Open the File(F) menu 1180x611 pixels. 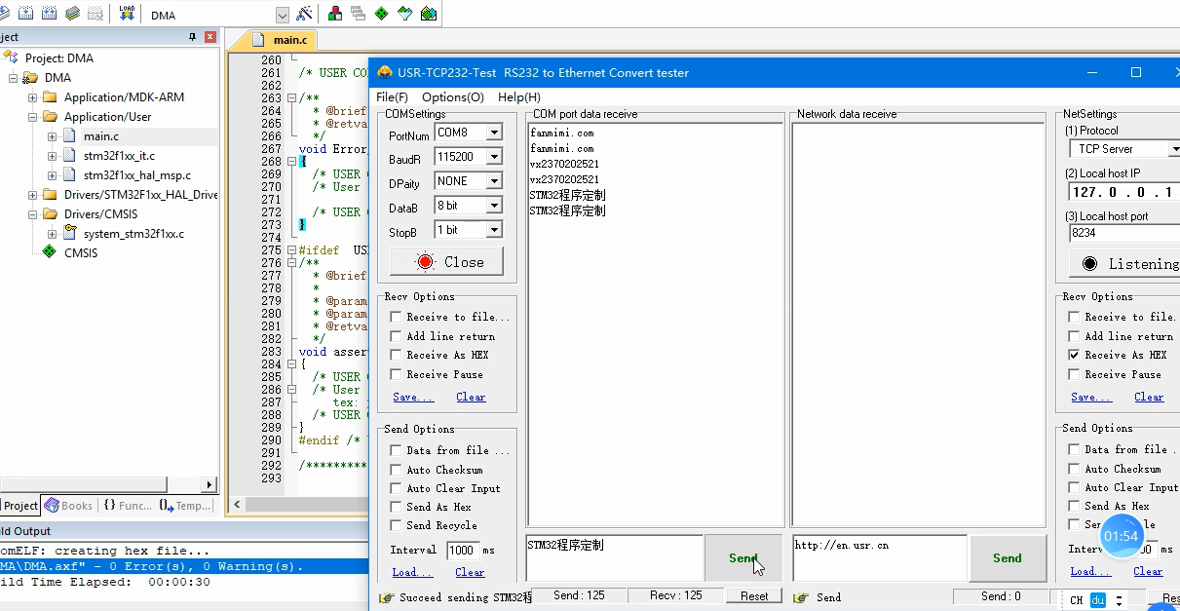coord(392,97)
